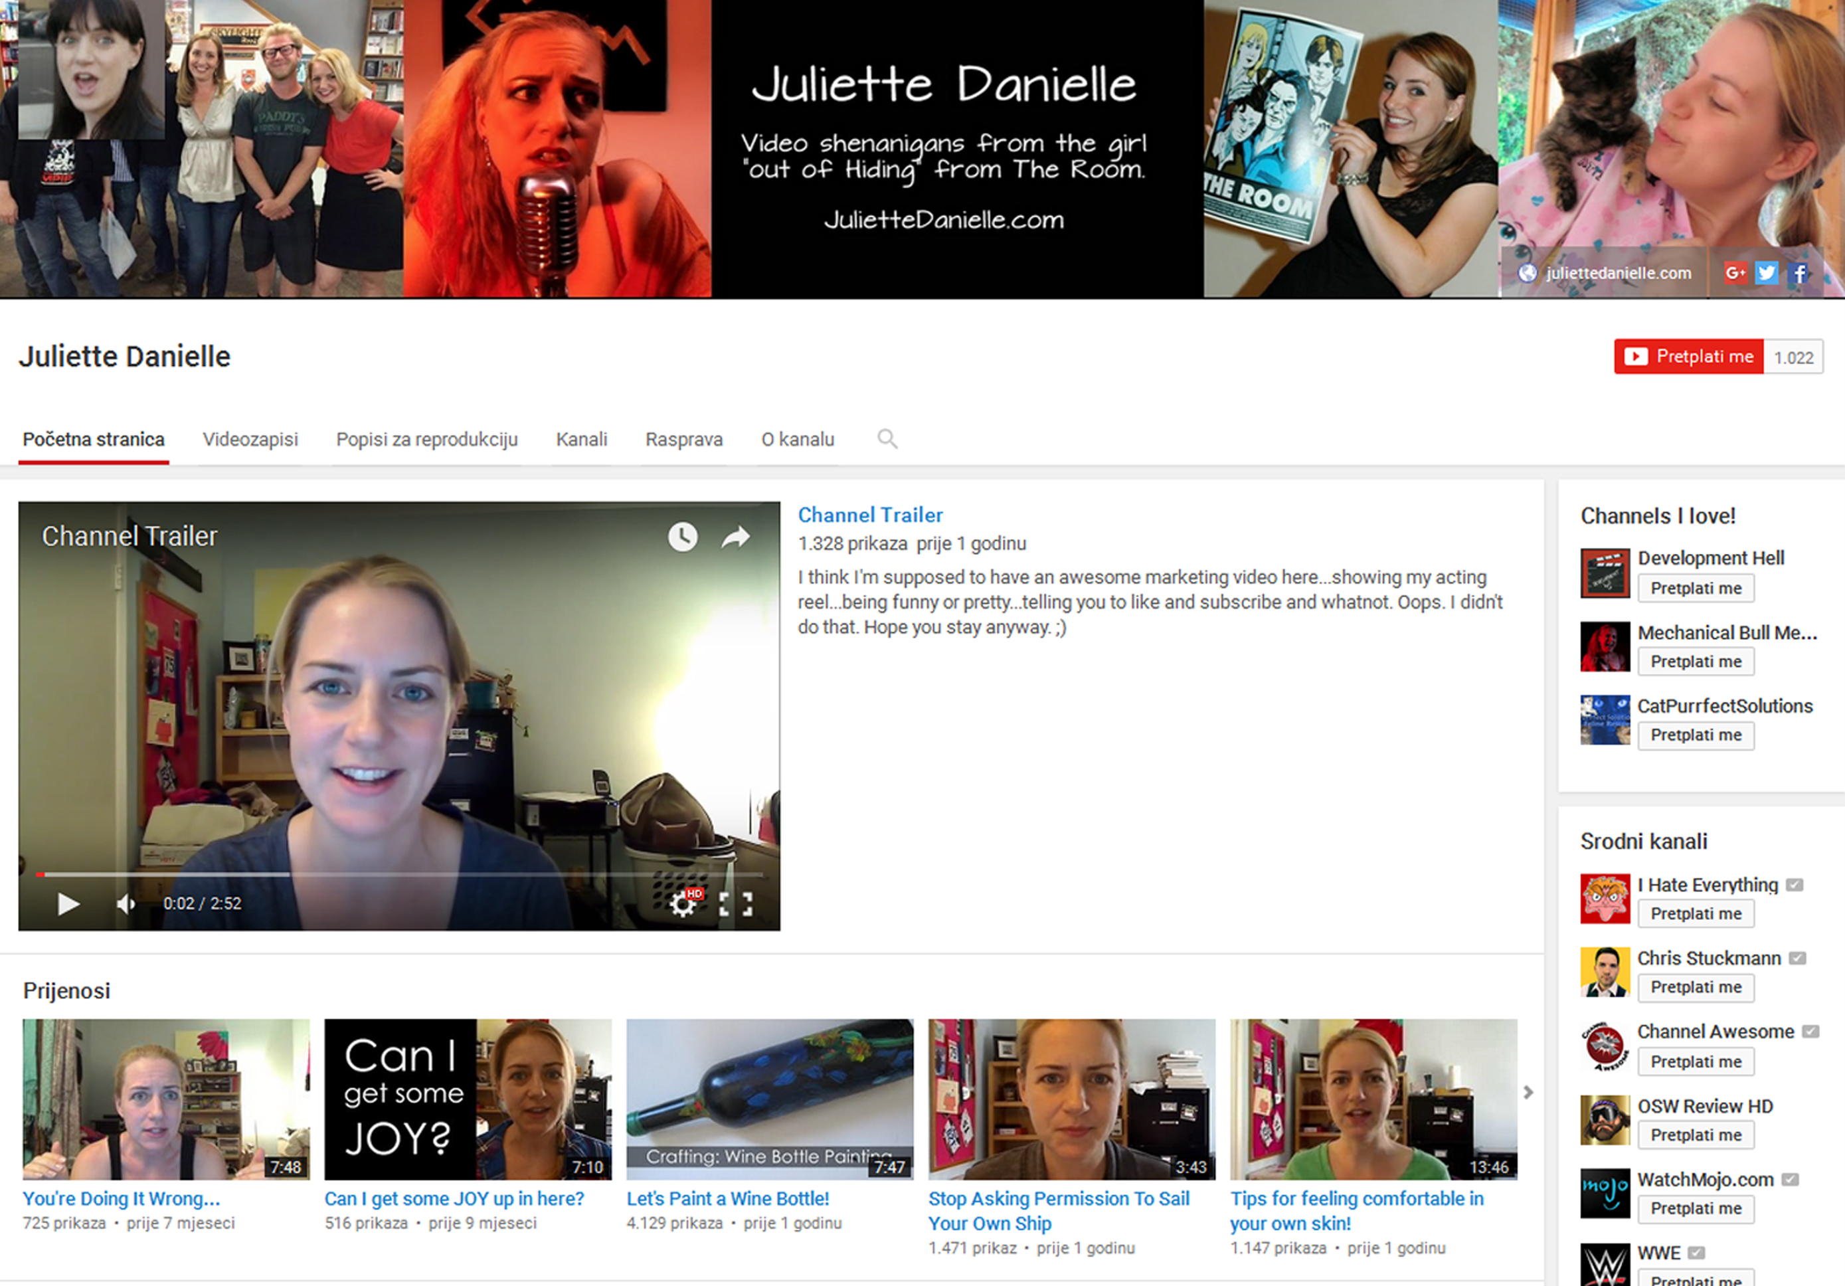Viewport: 1845px width, 1286px height.
Task: Switch to the Videozapisi tab
Action: pyautogui.click(x=250, y=440)
